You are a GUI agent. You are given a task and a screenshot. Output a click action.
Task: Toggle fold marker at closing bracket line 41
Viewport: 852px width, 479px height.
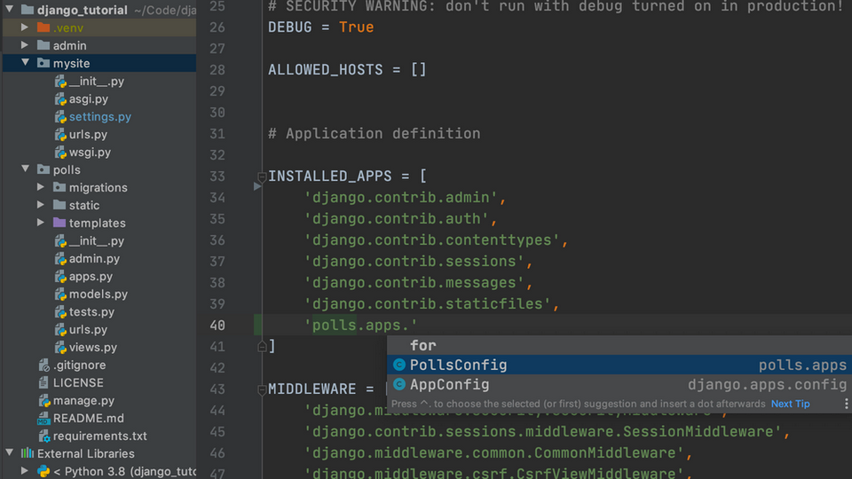(262, 347)
